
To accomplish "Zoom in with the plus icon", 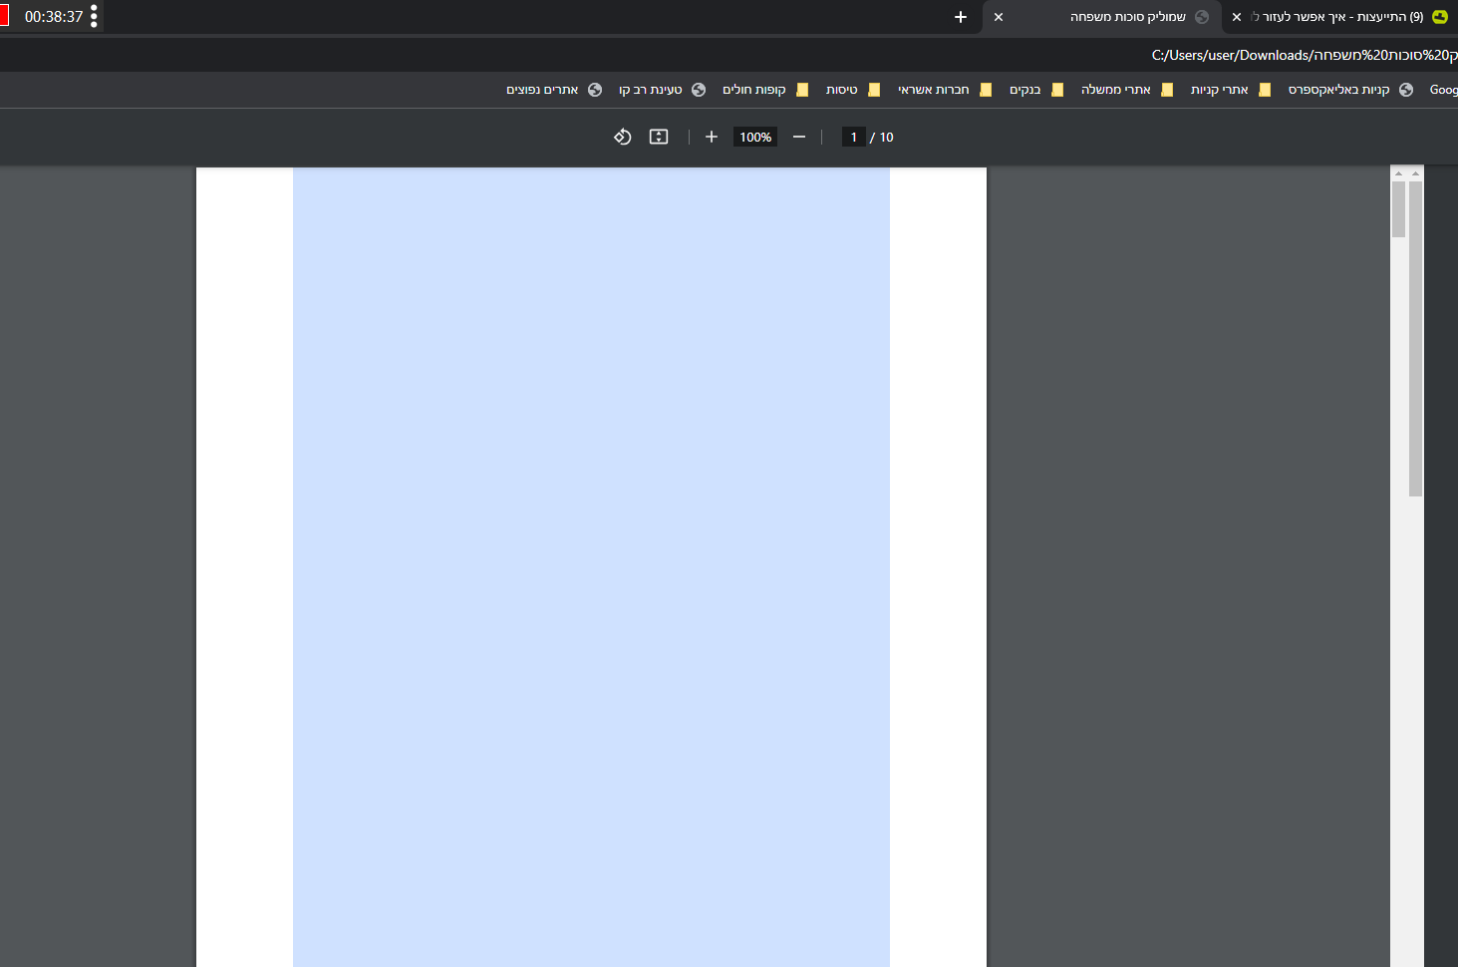I will pyautogui.click(x=712, y=137).
